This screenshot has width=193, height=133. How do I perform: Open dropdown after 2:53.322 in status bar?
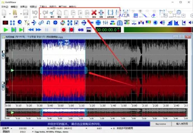(33, 128)
